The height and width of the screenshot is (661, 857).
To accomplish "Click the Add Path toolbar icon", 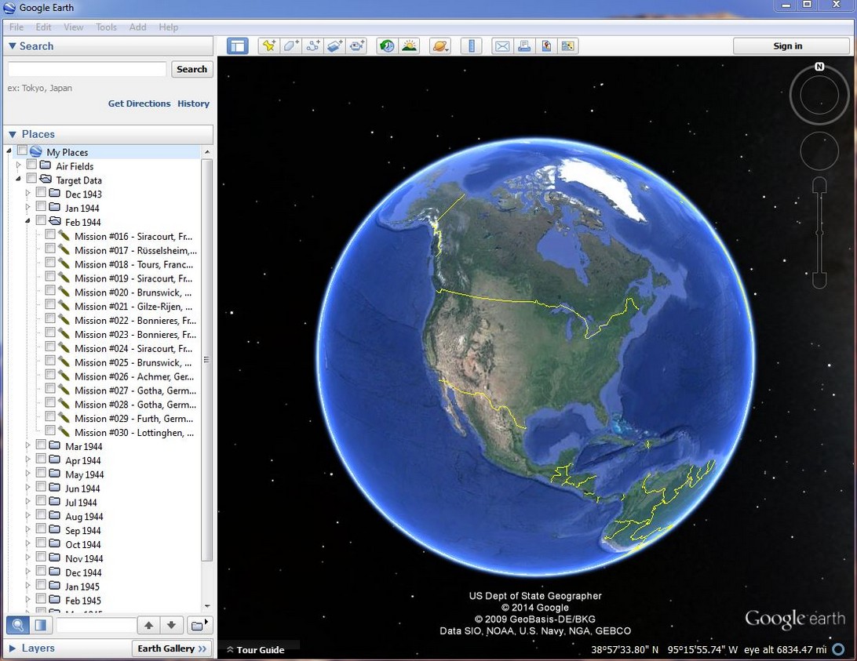I will [313, 46].
